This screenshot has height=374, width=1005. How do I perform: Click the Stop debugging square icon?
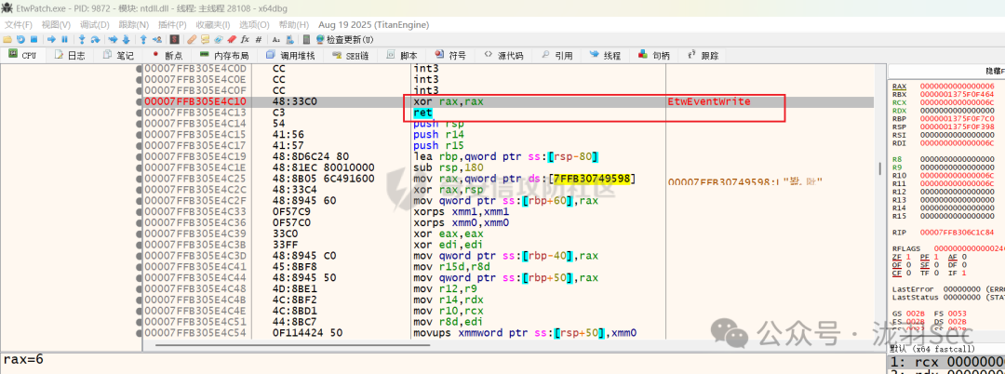[x=34, y=40]
